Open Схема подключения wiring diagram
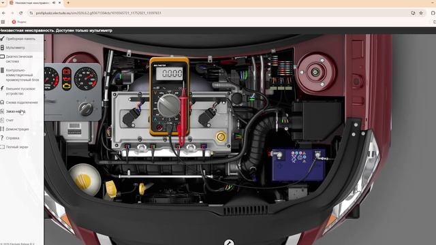This screenshot has width=436, height=245. [x=22, y=103]
